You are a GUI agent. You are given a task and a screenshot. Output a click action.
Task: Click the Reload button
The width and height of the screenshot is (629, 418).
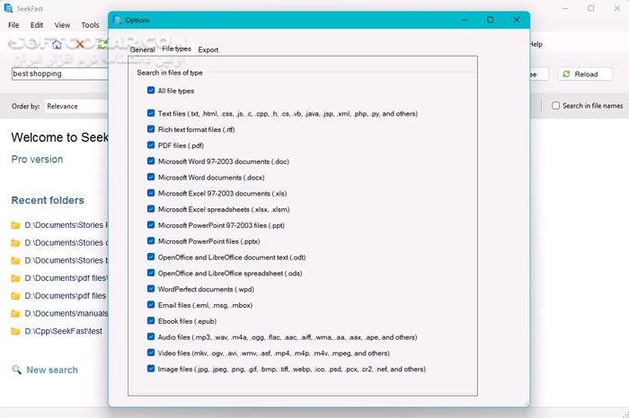click(x=585, y=74)
